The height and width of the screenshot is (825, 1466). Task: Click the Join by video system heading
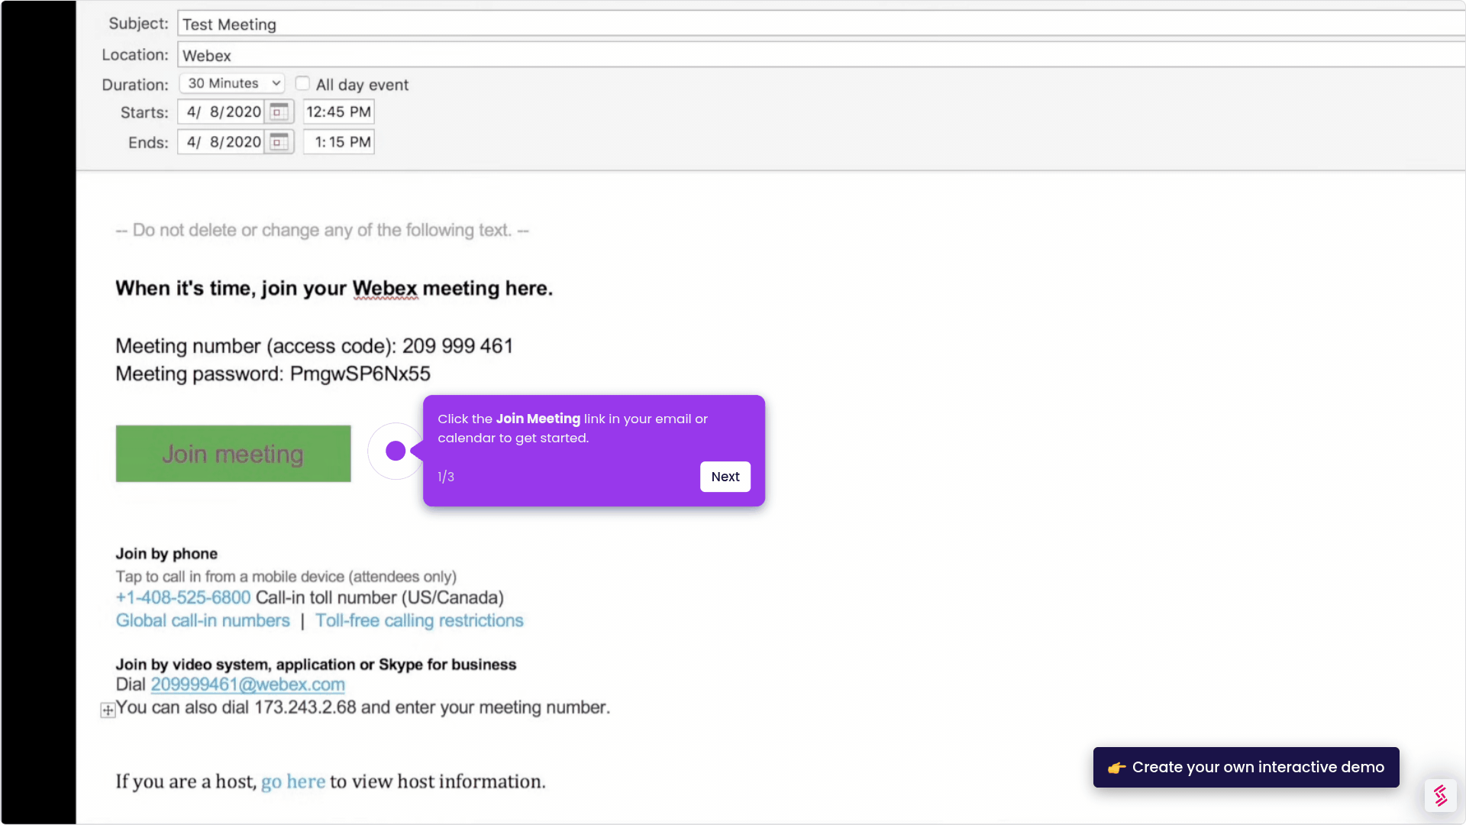[x=315, y=665]
